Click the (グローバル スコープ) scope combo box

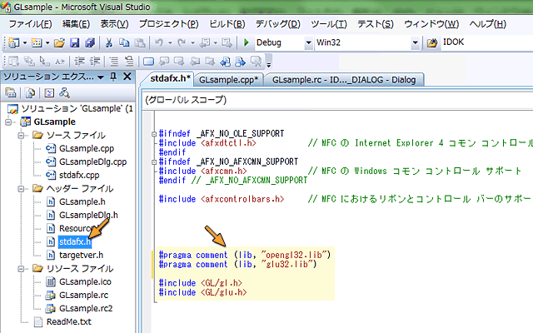tap(337, 100)
